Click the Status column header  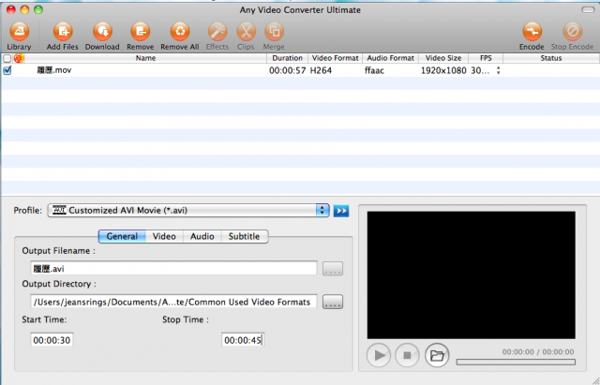pos(551,58)
